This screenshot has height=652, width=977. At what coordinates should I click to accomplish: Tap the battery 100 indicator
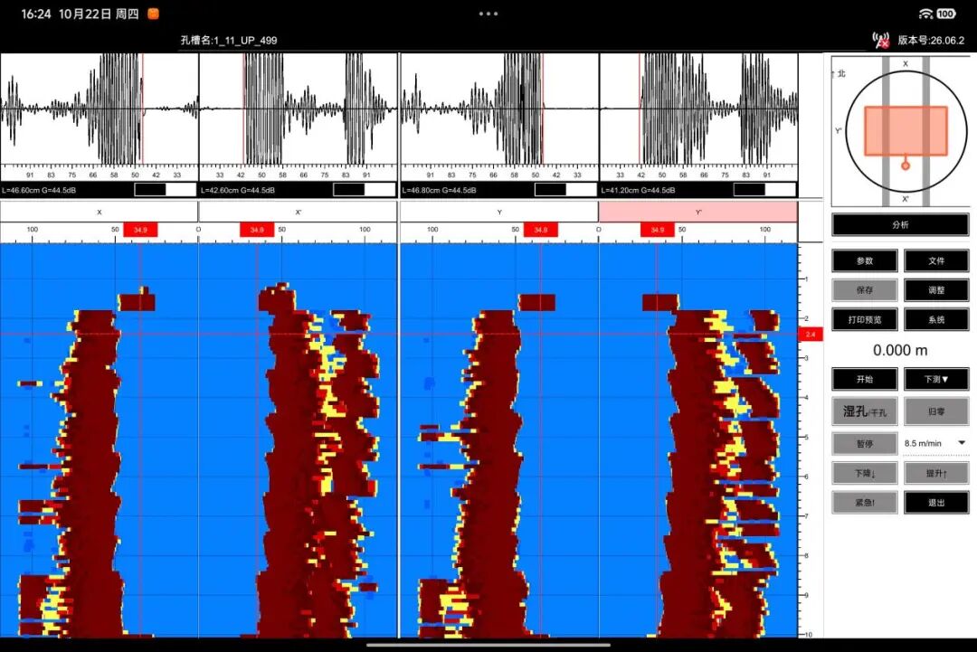(945, 14)
